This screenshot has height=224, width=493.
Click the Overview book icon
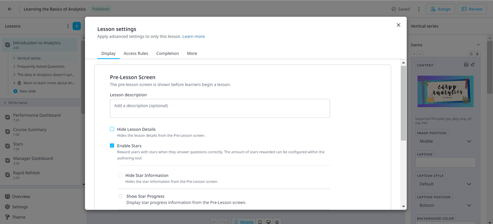pos(8,196)
